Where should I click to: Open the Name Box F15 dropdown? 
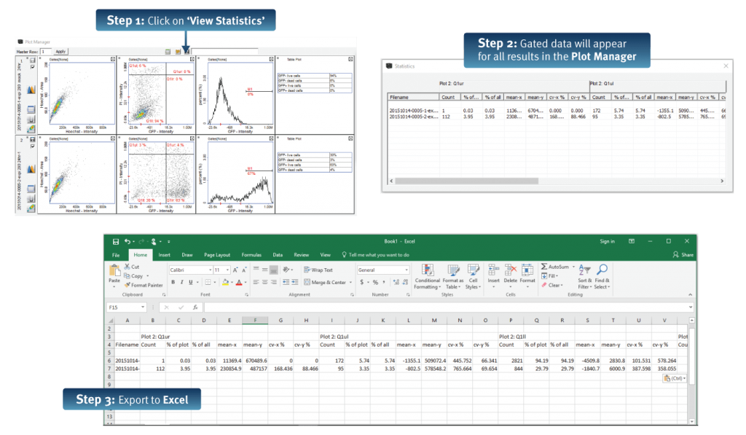click(x=143, y=307)
